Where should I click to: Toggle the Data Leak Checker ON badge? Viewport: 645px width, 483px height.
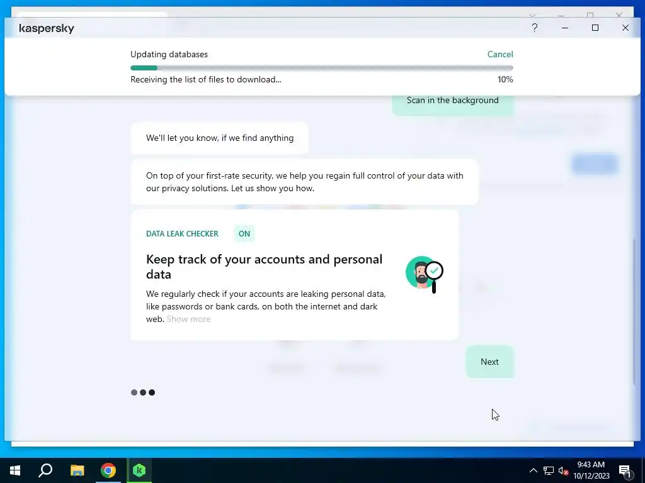click(244, 234)
